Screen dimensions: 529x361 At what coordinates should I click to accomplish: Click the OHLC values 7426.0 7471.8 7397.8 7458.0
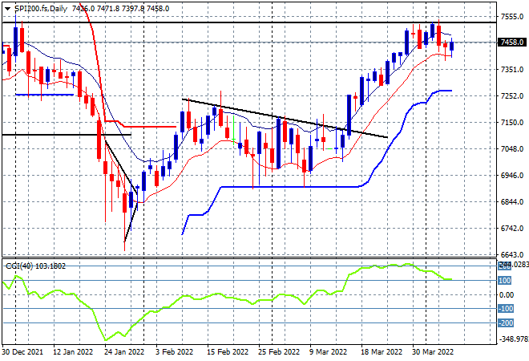point(121,9)
